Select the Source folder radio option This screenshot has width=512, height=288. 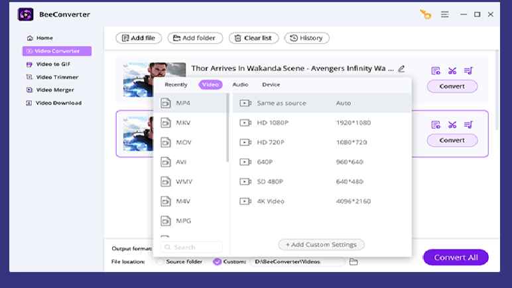(x=160, y=261)
